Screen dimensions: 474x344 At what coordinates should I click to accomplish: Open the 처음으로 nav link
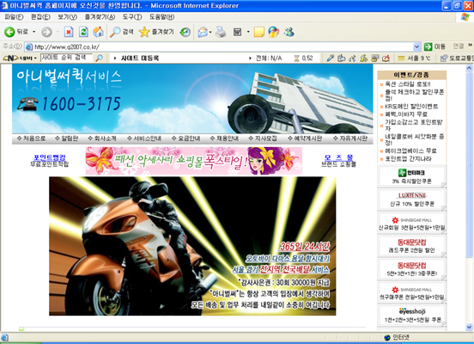pyautogui.click(x=32, y=138)
